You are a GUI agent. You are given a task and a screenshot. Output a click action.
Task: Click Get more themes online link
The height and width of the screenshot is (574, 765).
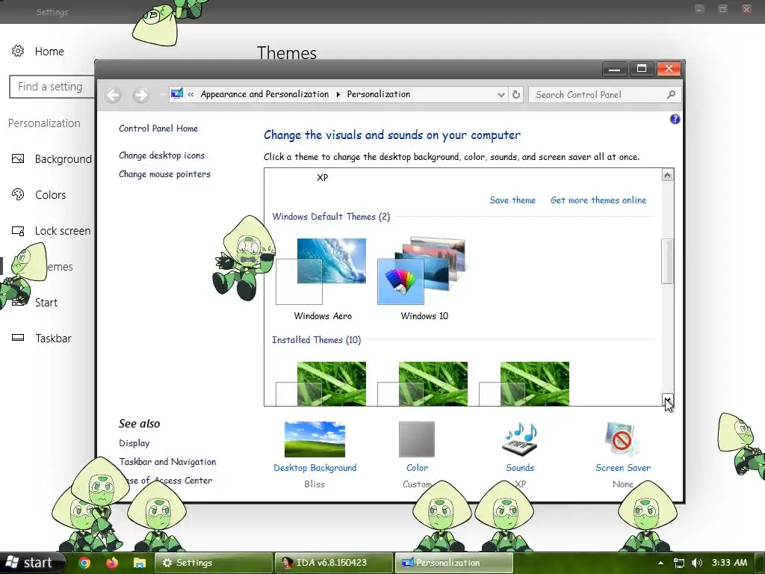coord(598,200)
